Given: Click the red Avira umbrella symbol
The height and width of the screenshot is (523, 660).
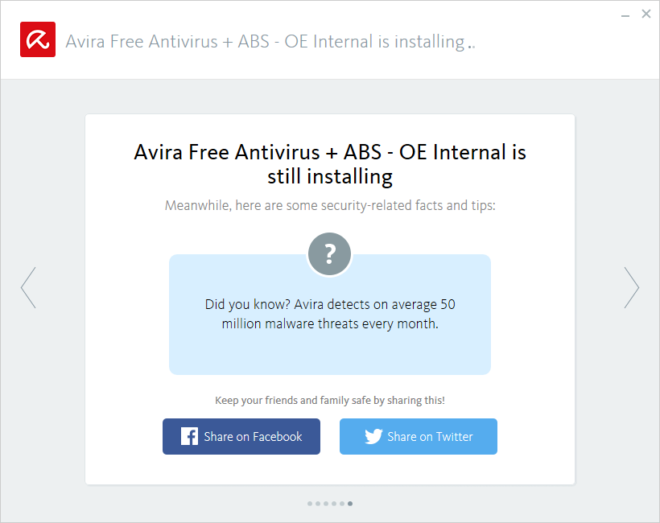Looking at the screenshot, I should pyautogui.click(x=37, y=39).
